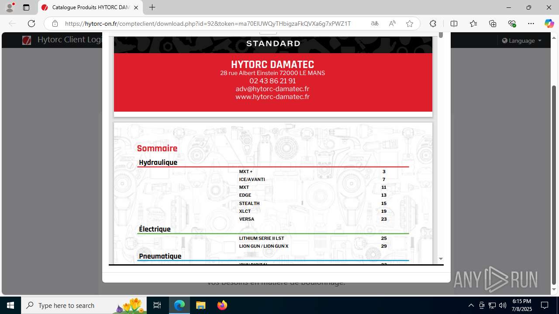Click the catalogue viewer scroll-down arrow
The image size is (559, 314).
[x=441, y=259]
